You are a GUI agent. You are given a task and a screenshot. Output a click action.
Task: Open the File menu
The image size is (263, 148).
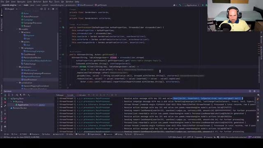[x=2, y=2]
